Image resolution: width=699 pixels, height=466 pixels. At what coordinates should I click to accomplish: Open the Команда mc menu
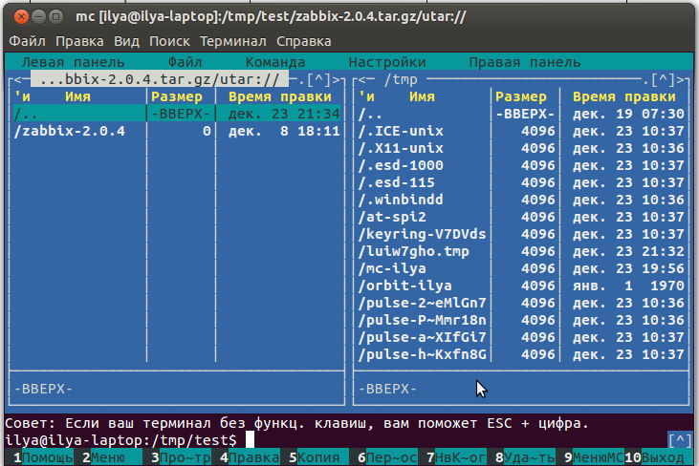tap(275, 62)
